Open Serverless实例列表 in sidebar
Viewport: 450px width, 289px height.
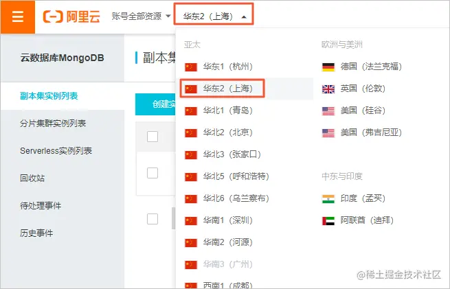56,150
